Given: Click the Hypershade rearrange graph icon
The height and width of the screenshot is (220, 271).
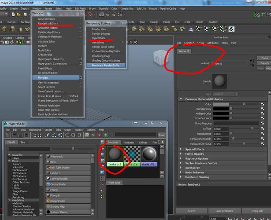Looking at the screenshot, I should (x=54, y=135).
